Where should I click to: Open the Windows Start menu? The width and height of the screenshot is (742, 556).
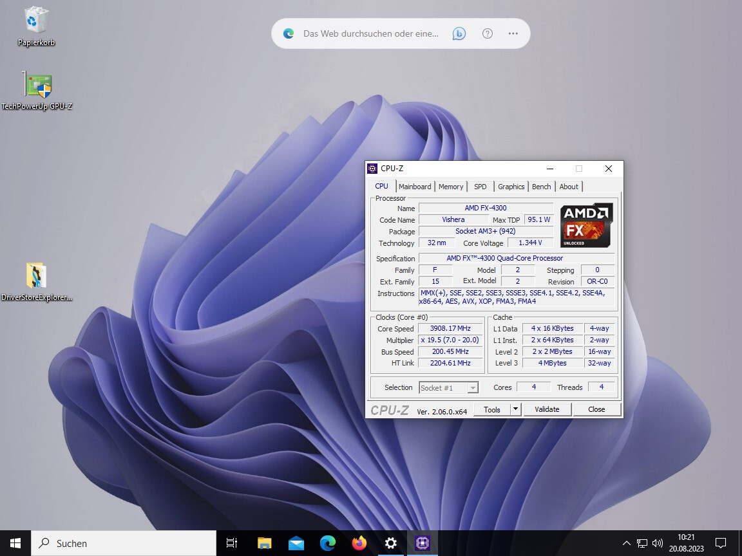click(15, 543)
